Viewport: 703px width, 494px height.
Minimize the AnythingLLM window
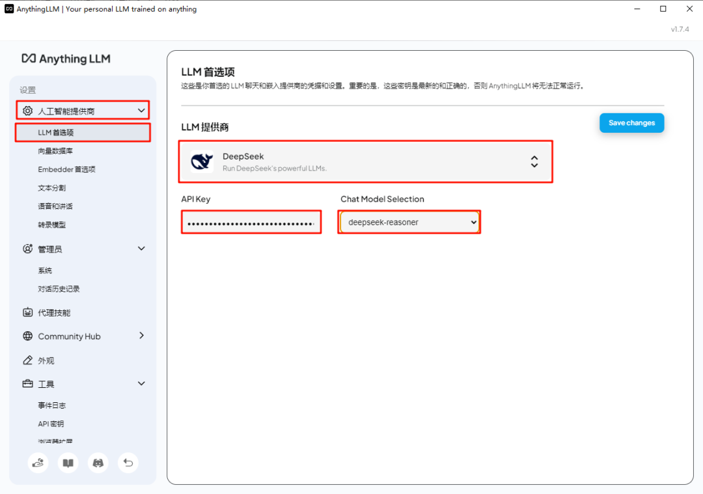637,9
